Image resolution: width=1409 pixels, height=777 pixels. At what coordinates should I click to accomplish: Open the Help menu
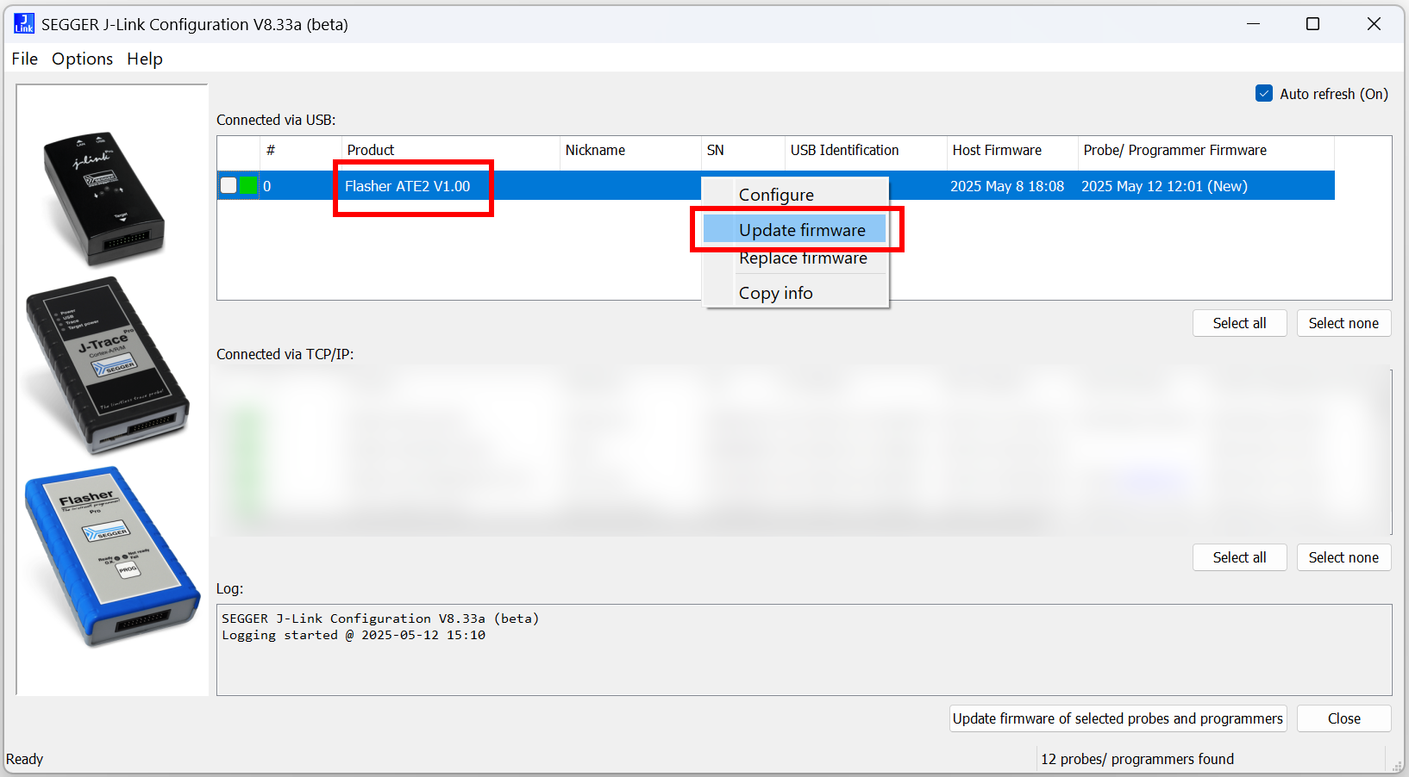point(145,59)
